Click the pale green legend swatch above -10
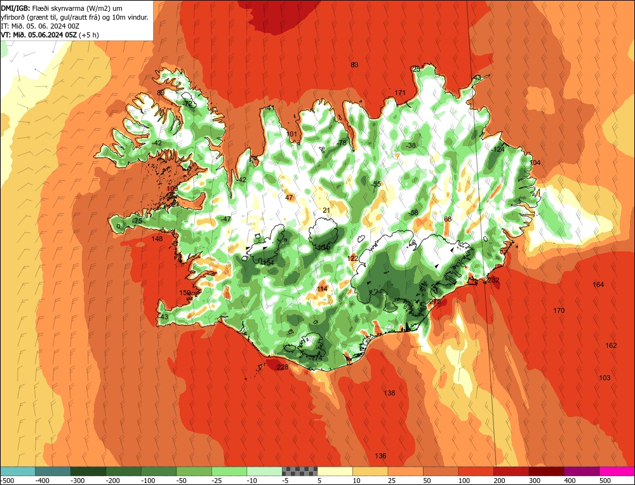The width and height of the screenshot is (635, 485). [x=264, y=471]
